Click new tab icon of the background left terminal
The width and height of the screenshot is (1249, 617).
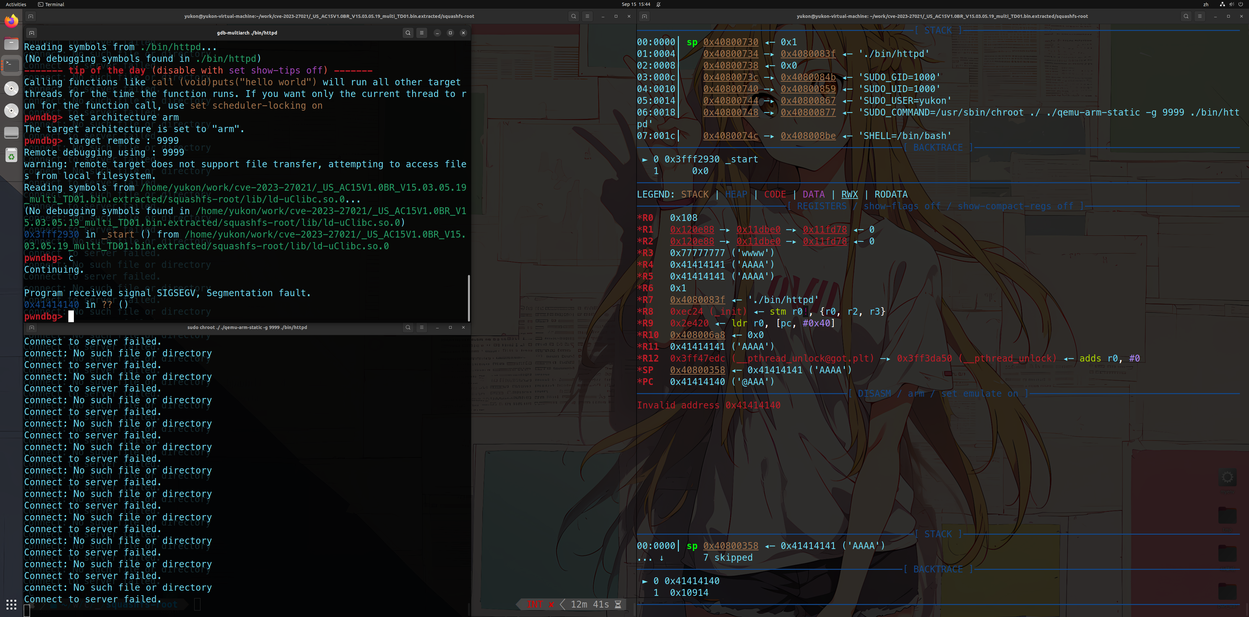point(31,16)
